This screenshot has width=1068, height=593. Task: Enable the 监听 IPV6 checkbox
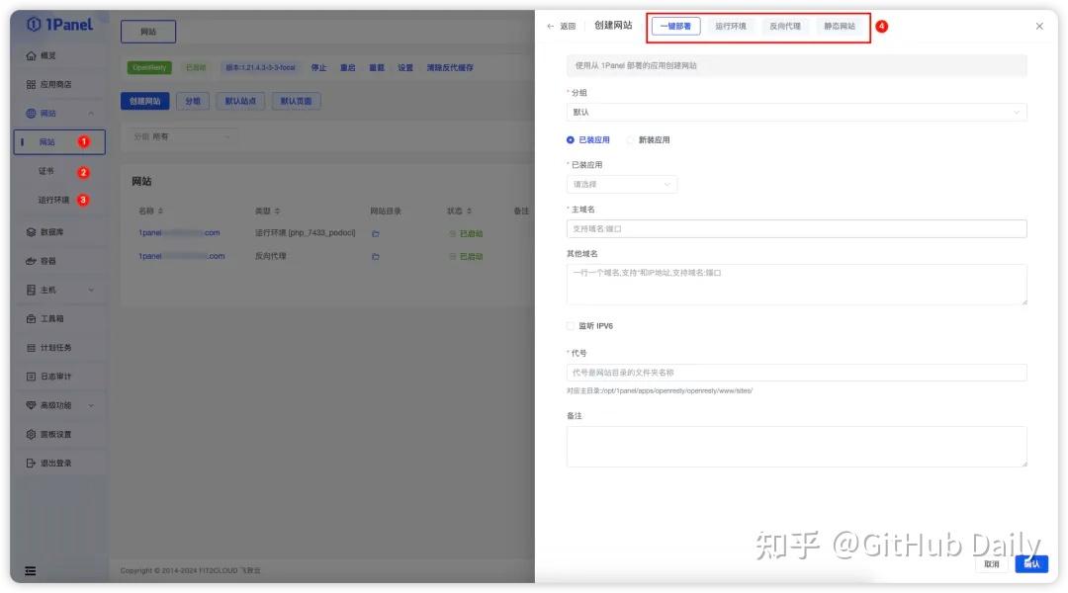point(571,326)
